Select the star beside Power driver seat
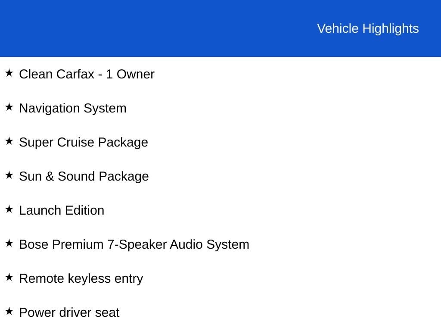 (x=9, y=311)
